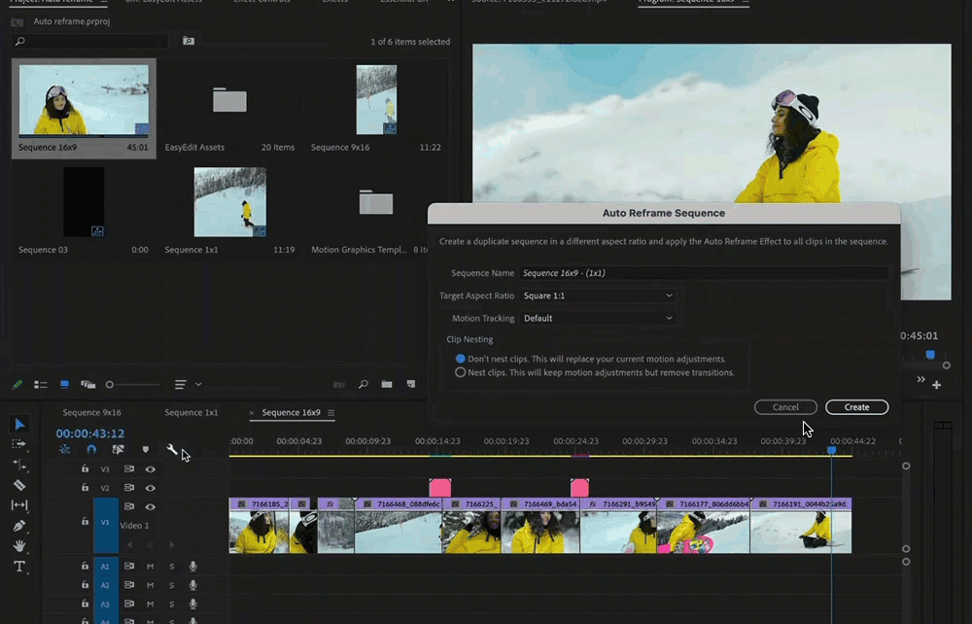
Task: Add a marker with the timeline marker icon
Action: coord(146,449)
